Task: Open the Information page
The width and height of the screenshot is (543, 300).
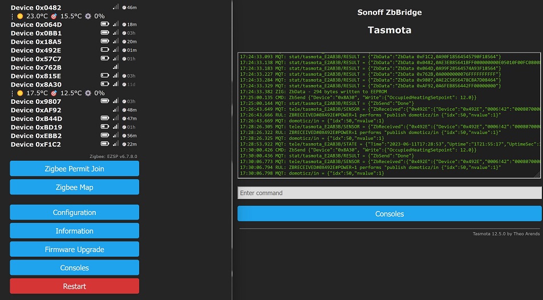Action: (x=75, y=231)
